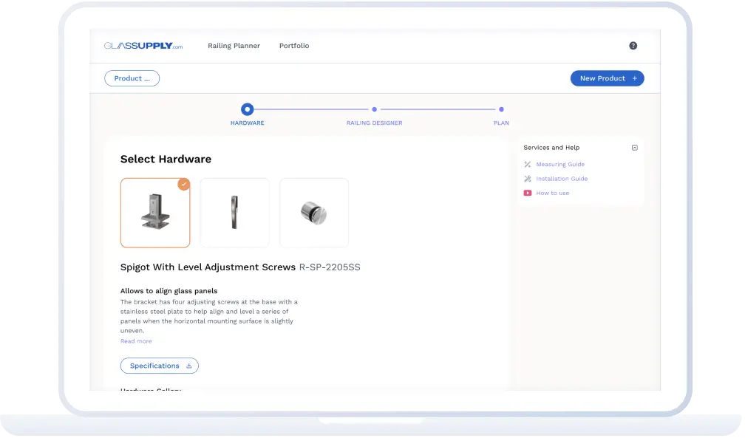Select the round standoff hardware thumbnail
This screenshot has width=745, height=438.
click(314, 213)
